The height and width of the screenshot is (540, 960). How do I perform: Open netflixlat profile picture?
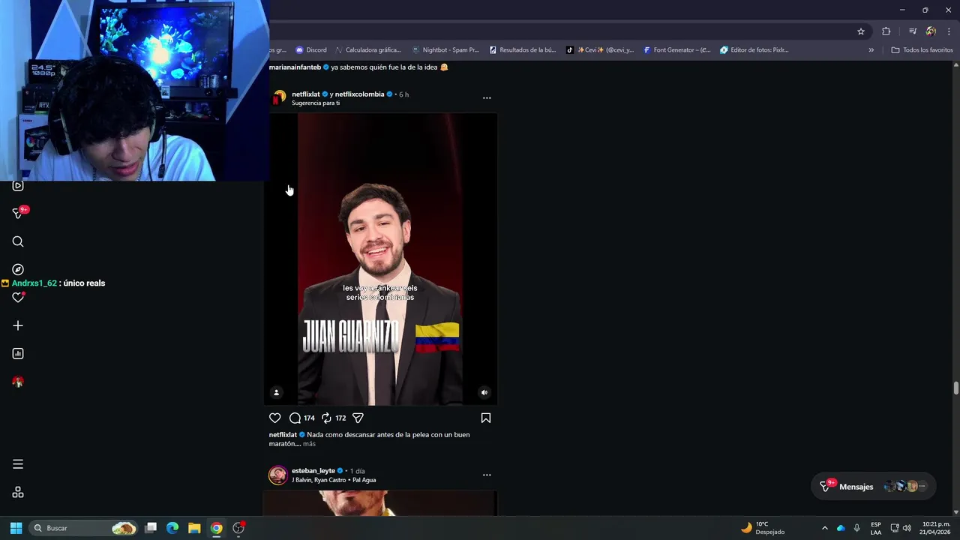pos(279,97)
